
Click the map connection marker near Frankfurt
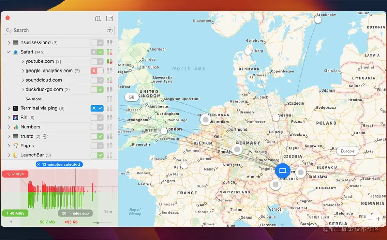click(237, 149)
